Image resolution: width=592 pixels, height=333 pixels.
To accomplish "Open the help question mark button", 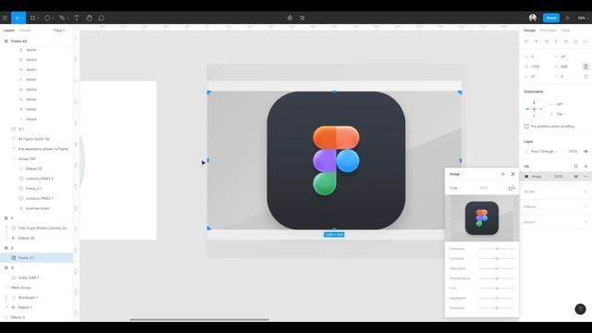I will (x=580, y=309).
